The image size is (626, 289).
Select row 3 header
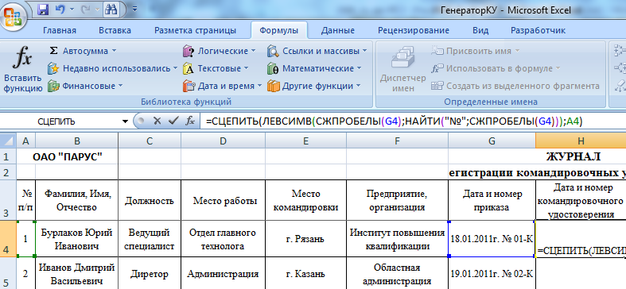coord(8,199)
